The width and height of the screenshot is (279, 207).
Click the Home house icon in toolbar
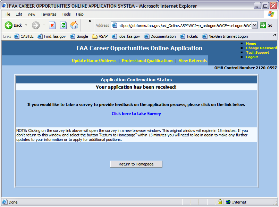pyautogui.click(x=74, y=25)
